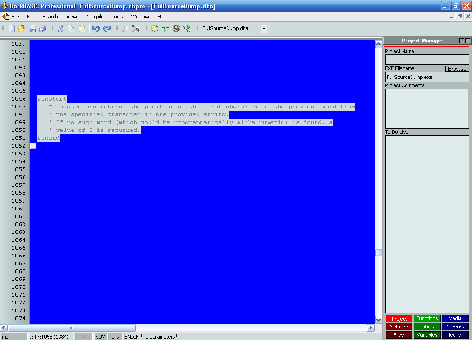Image resolution: width=472 pixels, height=340 pixels.
Task: Switch to the Functions tab
Action: [x=427, y=318]
